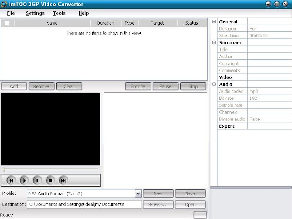Click the Type column header
Image resolution: width=292 pixels, height=219 pixels.
[130, 23]
